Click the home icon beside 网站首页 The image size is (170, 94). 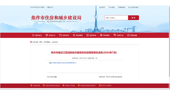[x=33, y=35]
